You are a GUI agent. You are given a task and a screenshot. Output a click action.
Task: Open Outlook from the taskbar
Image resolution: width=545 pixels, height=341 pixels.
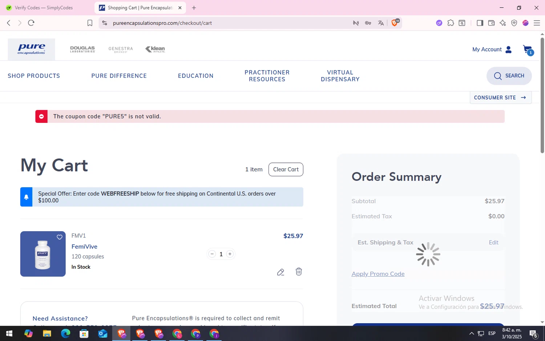[x=103, y=333]
